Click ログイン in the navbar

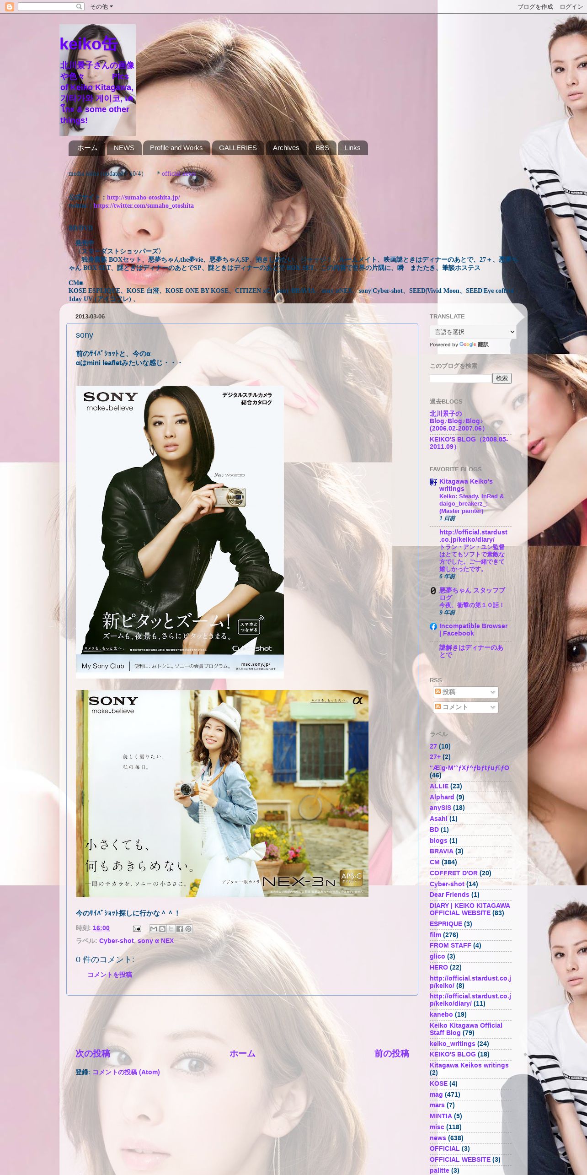571,6
